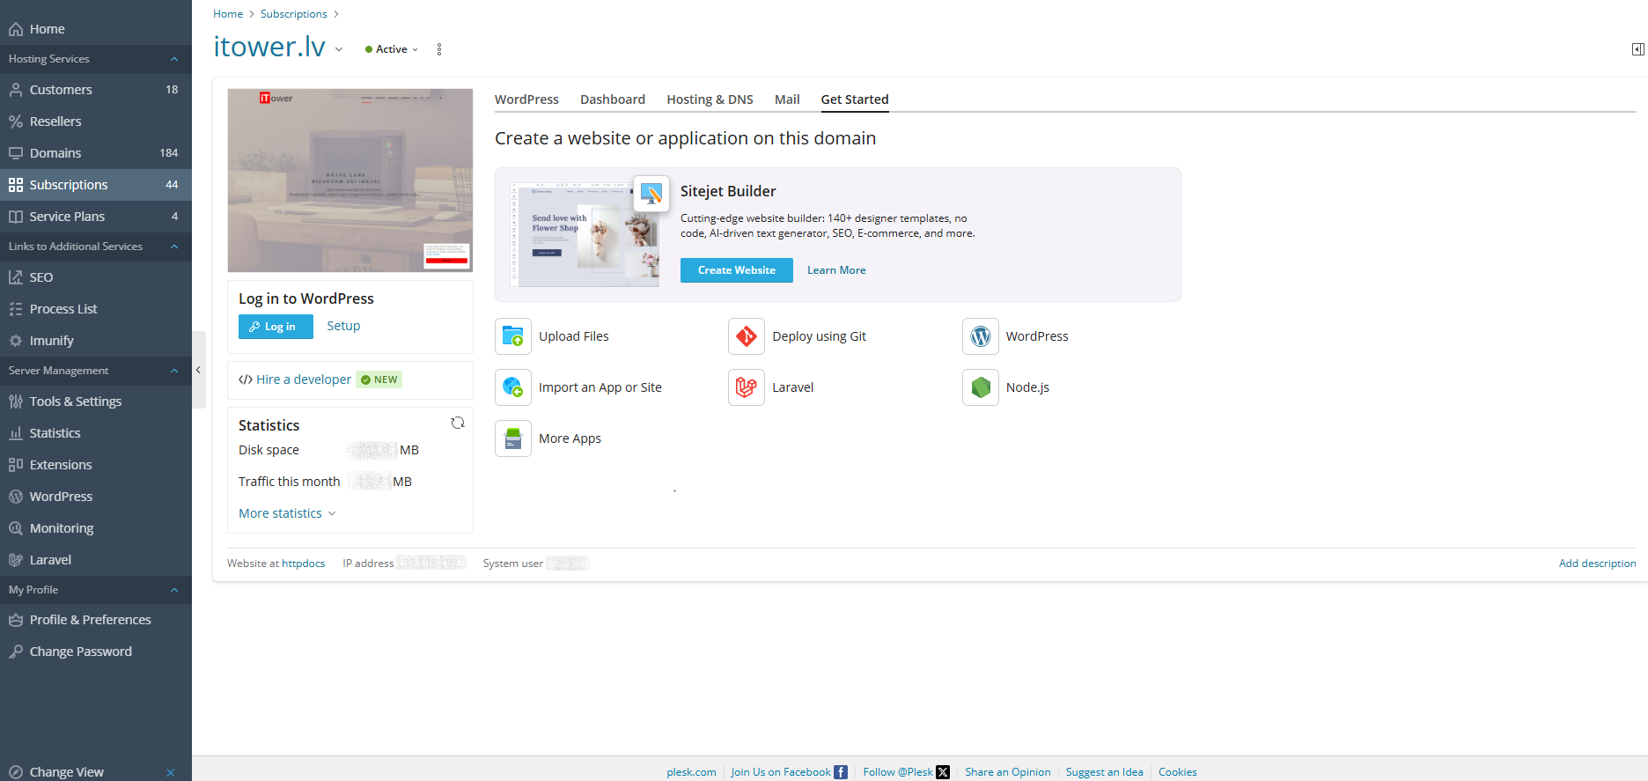The width and height of the screenshot is (1648, 781).
Task: Open the Active status dropdown
Action: (392, 49)
